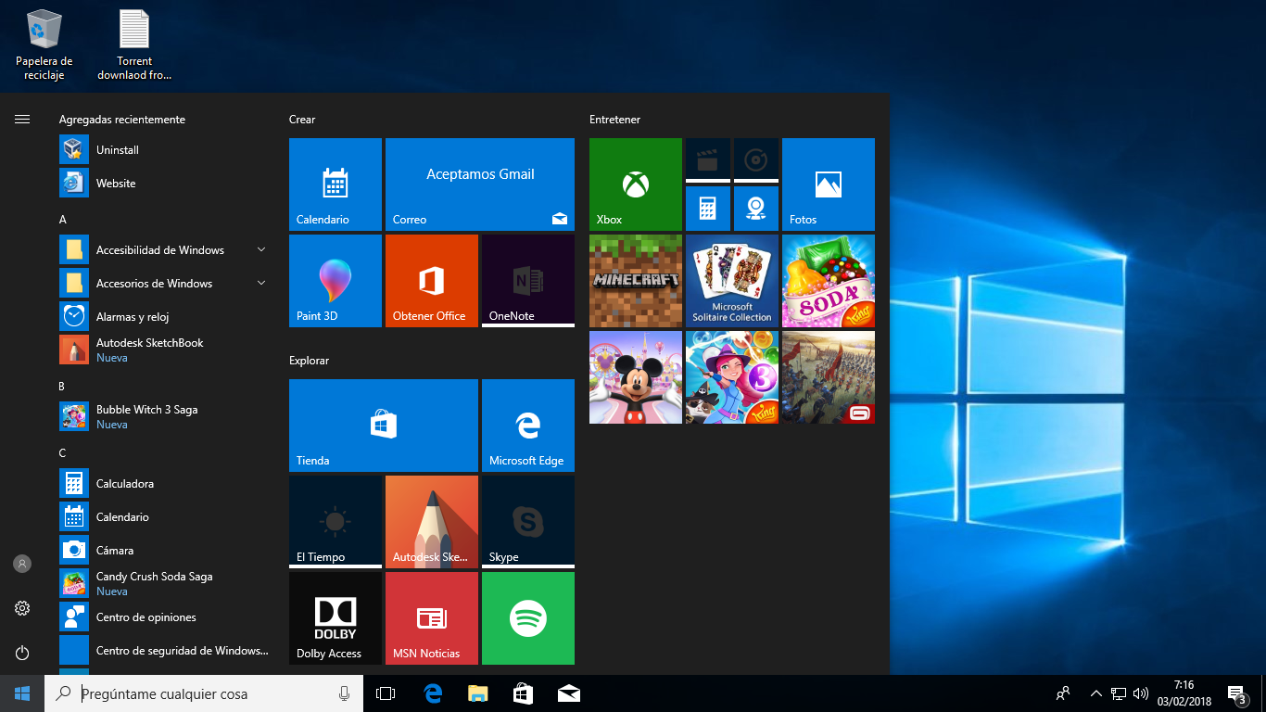
Task: Open the small Groove music tile
Action: click(756, 160)
